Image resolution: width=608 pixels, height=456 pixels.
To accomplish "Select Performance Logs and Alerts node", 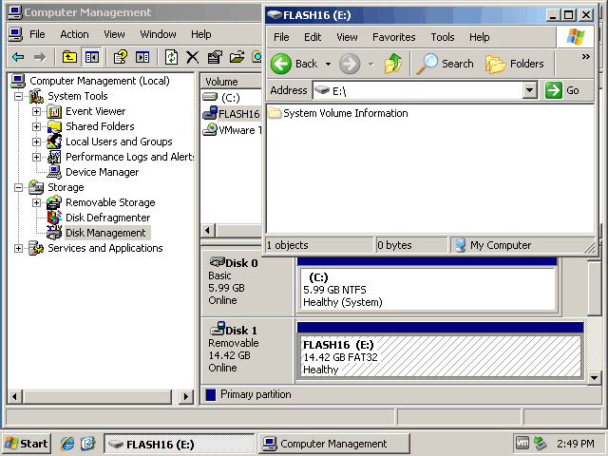I will click(x=129, y=157).
